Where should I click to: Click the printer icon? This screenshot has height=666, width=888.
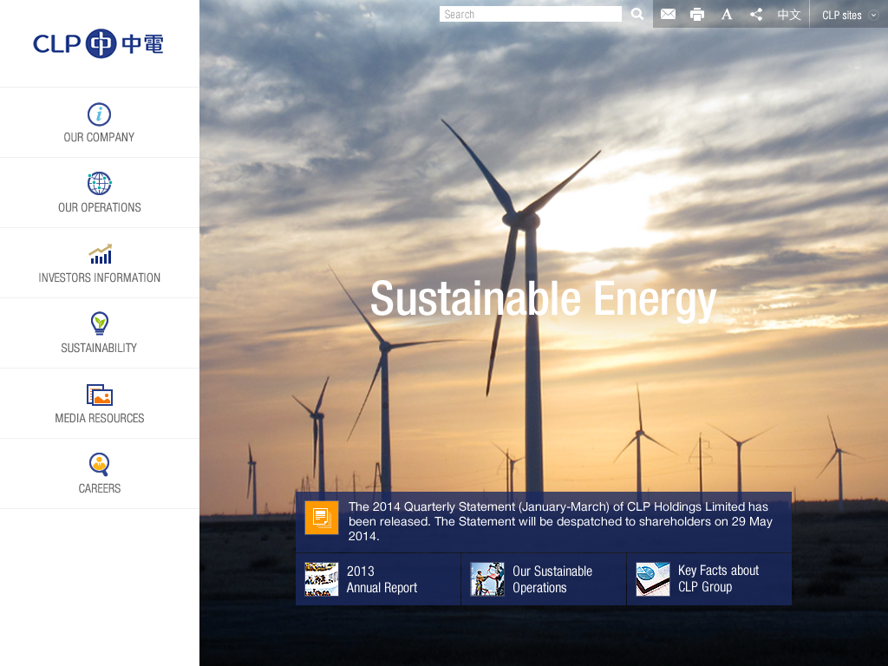[697, 14]
